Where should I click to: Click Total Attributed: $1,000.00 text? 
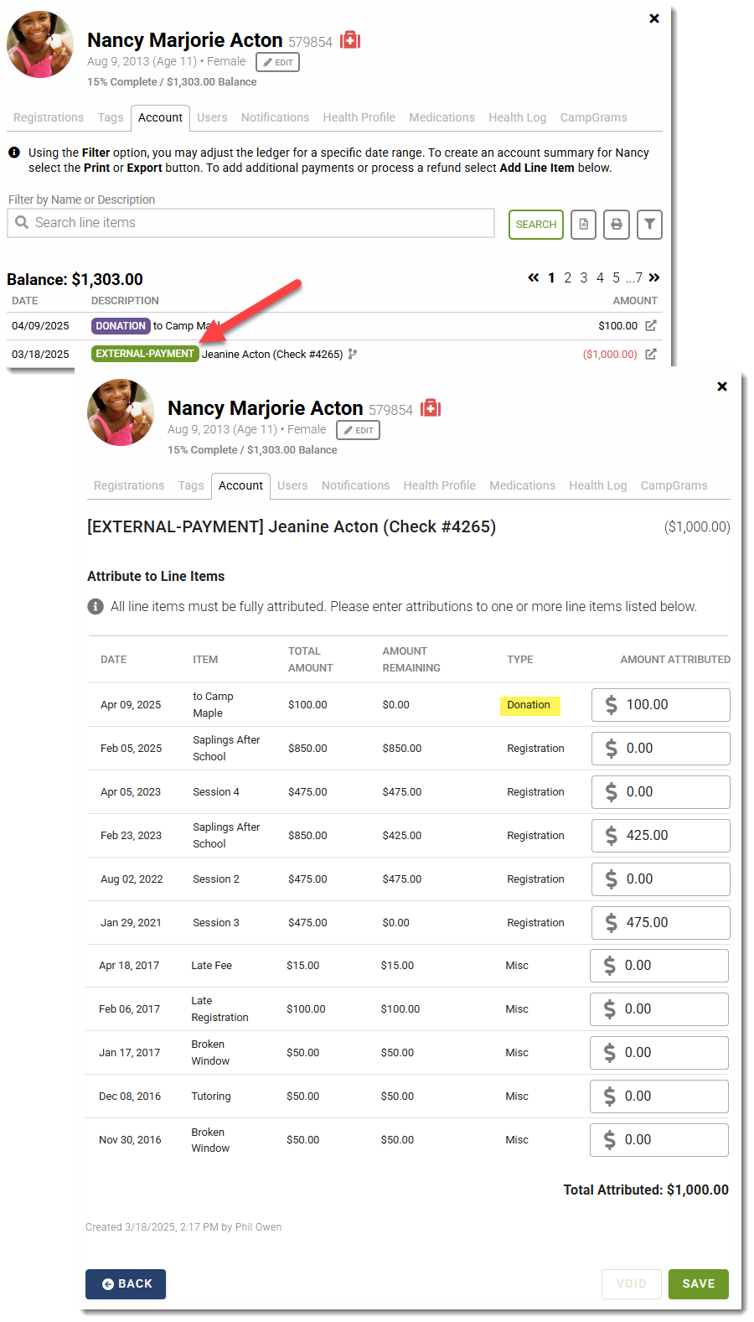646,1190
